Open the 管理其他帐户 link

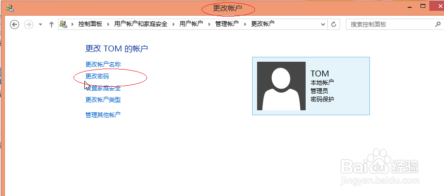(103, 115)
